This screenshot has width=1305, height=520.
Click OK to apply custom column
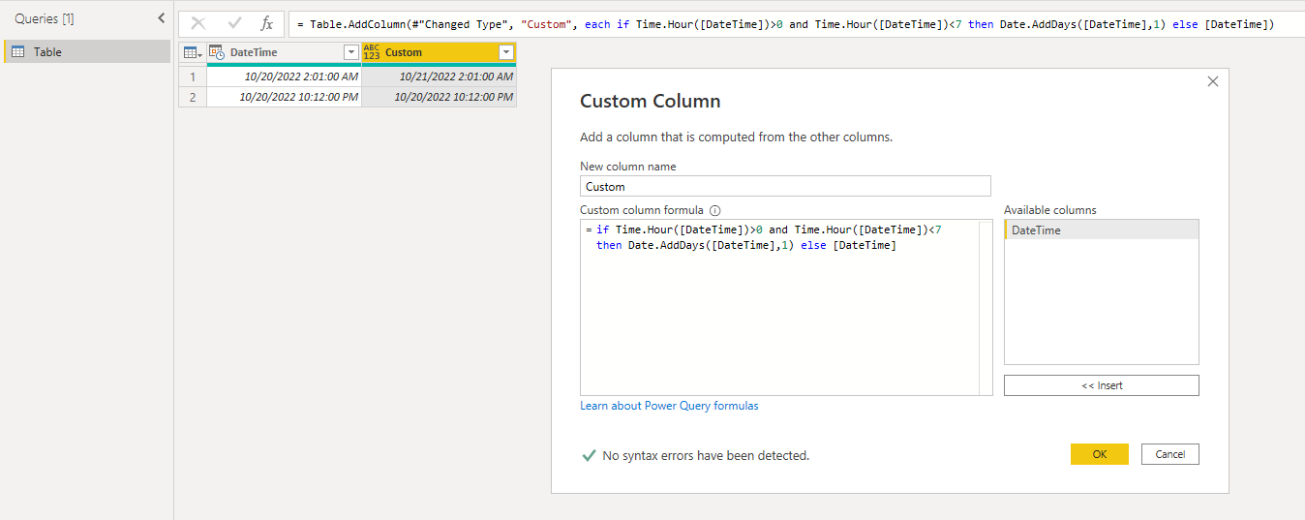pyautogui.click(x=1099, y=454)
